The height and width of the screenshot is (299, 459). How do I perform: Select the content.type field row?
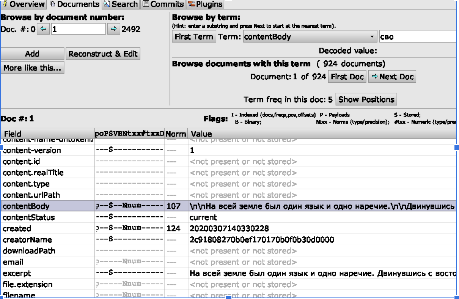(x=229, y=184)
